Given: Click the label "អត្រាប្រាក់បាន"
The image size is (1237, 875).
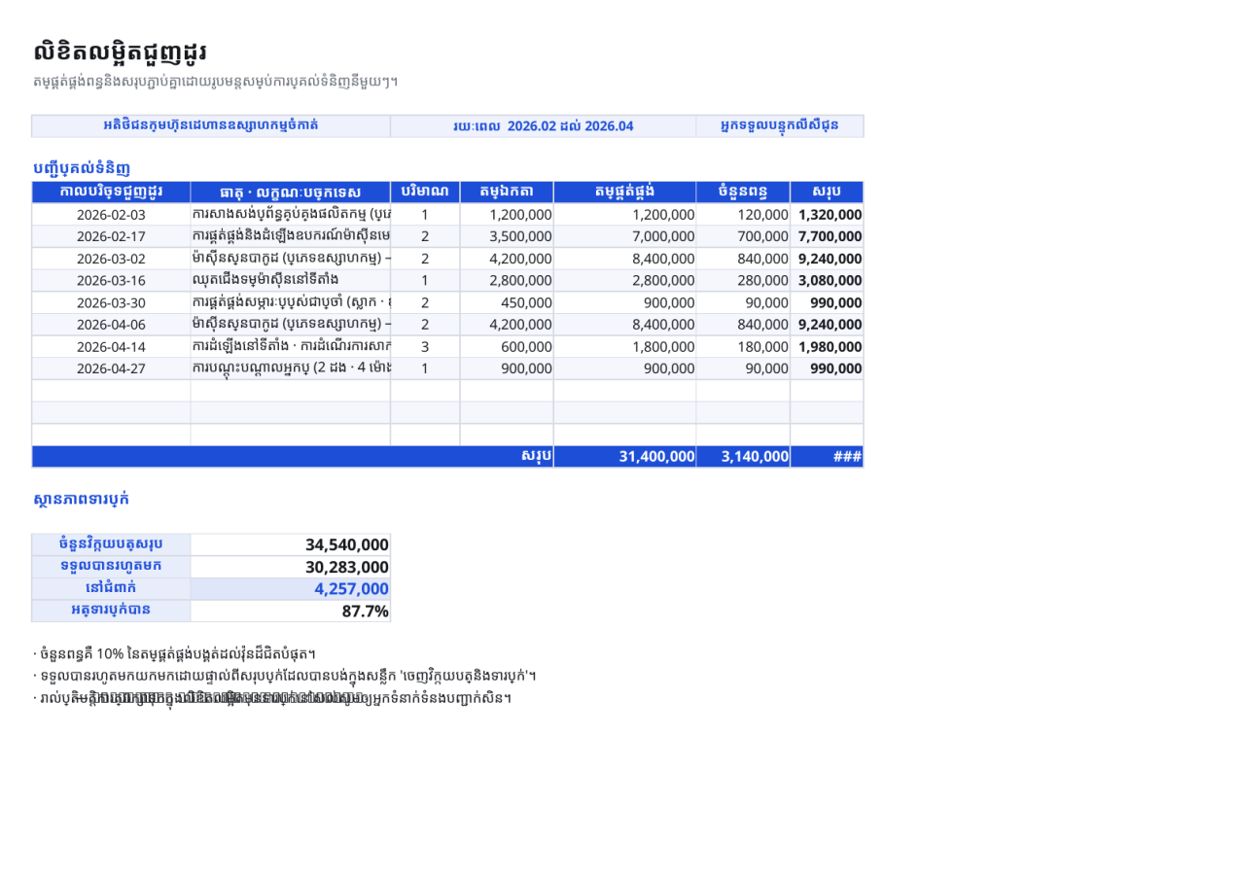Looking at the screenshot, I should coord(111,611).
